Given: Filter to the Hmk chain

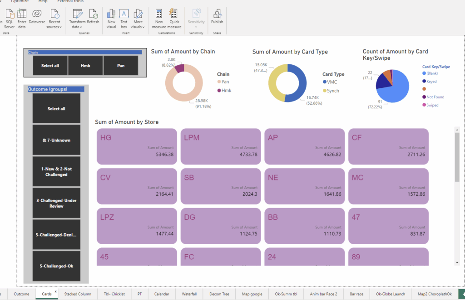Looking at the screenshot, I should pos(85,65).
